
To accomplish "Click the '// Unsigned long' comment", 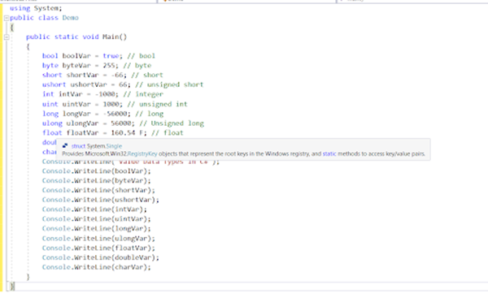I will pyautogui.click(x=172, y=123).
